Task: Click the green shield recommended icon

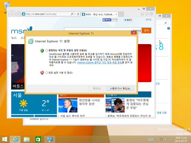Action: tap(42, 51)
